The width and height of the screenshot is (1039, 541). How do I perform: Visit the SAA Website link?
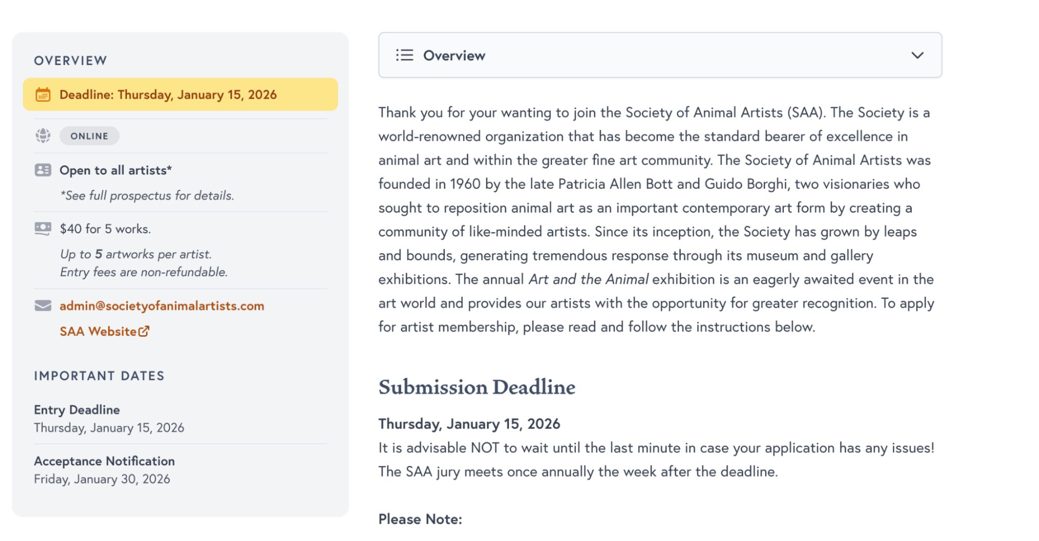click(x=98, y=332)
